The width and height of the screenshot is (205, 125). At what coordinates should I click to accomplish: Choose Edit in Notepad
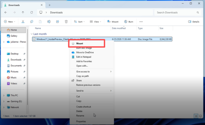coord(92,57)
